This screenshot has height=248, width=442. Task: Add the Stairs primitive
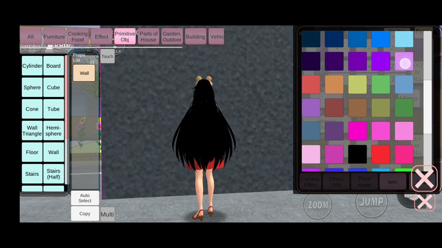tap(32, 174)
